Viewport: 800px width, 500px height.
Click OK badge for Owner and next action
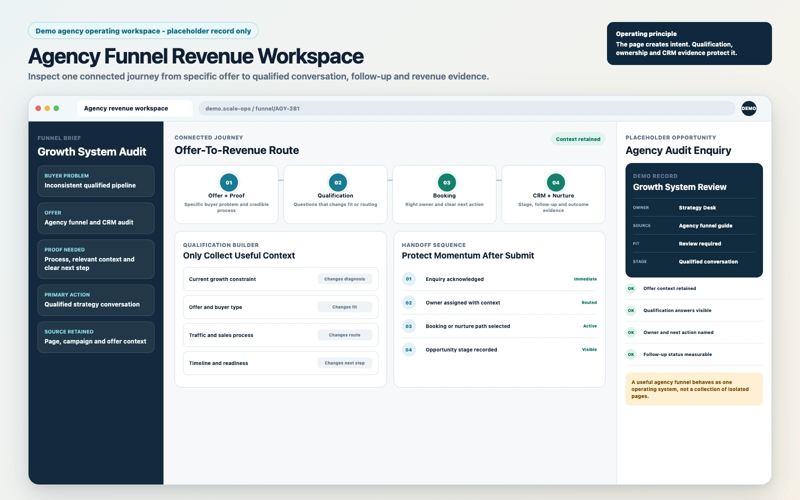(x=631, y=332)
